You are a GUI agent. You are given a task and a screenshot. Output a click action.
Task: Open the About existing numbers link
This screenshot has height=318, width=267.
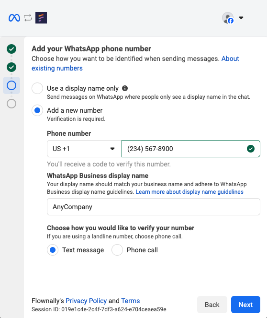coord(135,63)
